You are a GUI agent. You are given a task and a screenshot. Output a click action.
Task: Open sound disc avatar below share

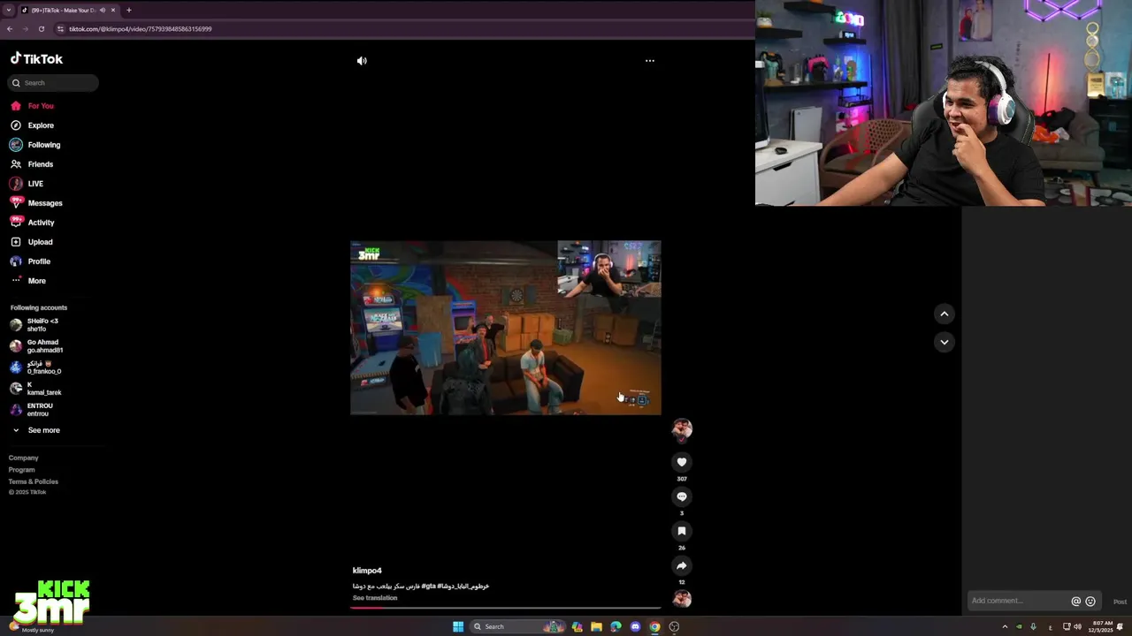click(682, 599)
